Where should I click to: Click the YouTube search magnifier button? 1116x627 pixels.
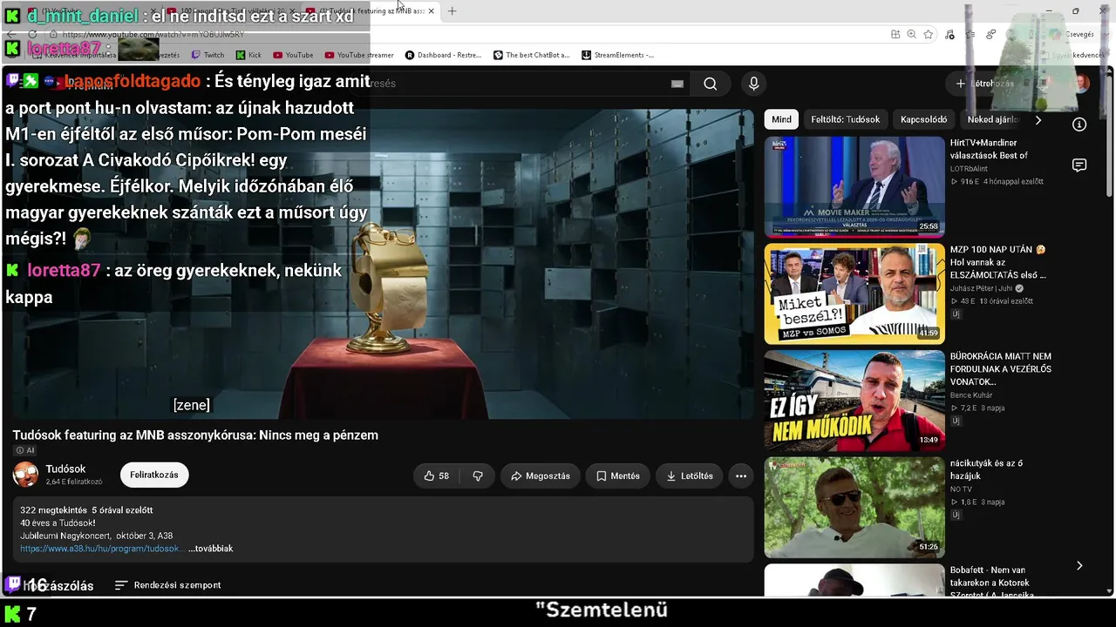(x=711, y=84)
